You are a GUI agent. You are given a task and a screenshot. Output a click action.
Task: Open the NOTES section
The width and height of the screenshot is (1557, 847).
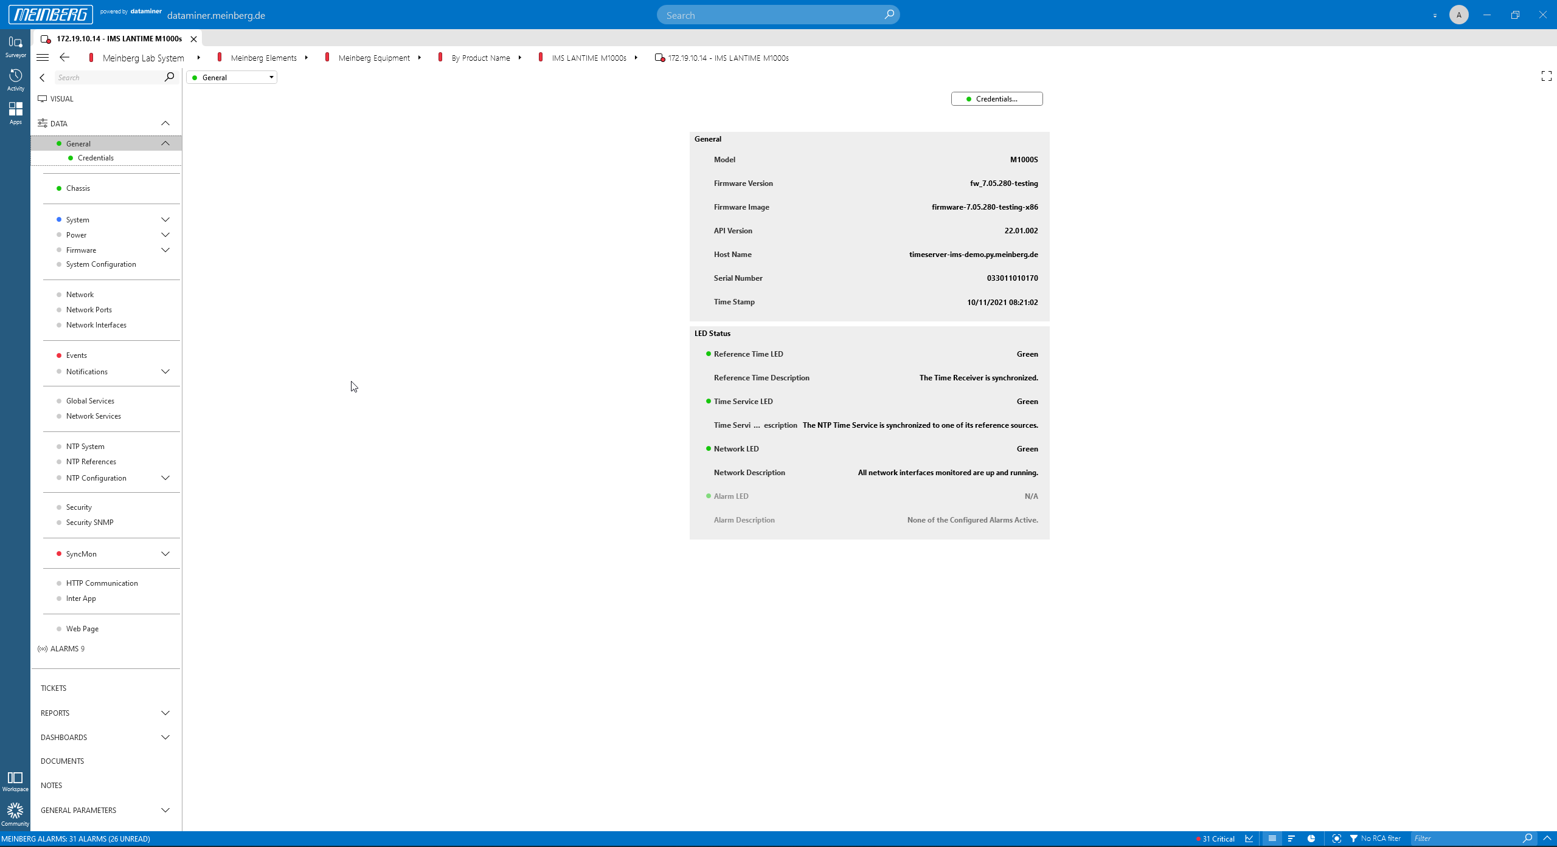point(51,786)
